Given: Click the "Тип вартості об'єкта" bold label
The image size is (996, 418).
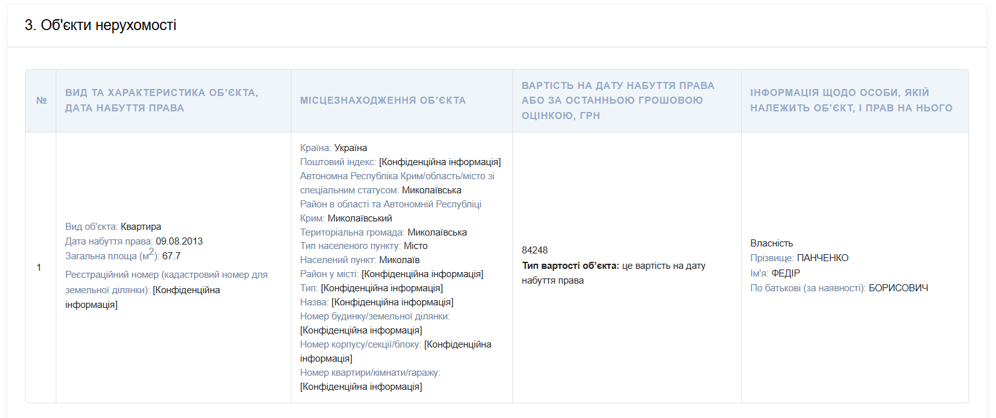Looking at the screenshot, I should (x=570, y=266).
